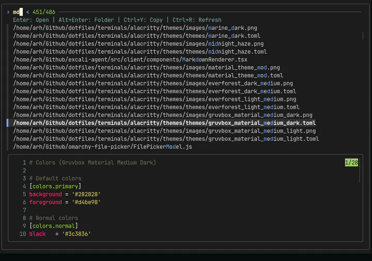
Task: Select themes/everforest_light_medium.toml result
Action: point(156,107)
